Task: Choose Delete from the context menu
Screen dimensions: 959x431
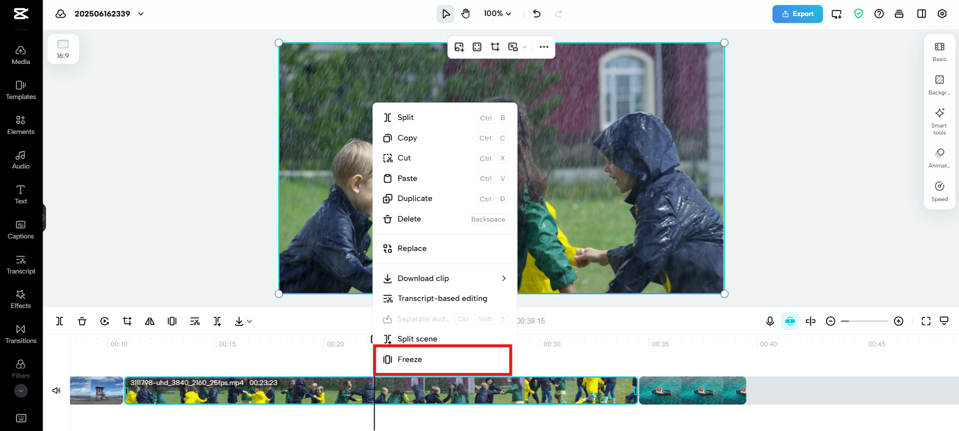Action: coord(445,219)
